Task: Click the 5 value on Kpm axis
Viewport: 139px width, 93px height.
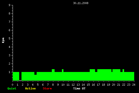Action: pos(10,39)
